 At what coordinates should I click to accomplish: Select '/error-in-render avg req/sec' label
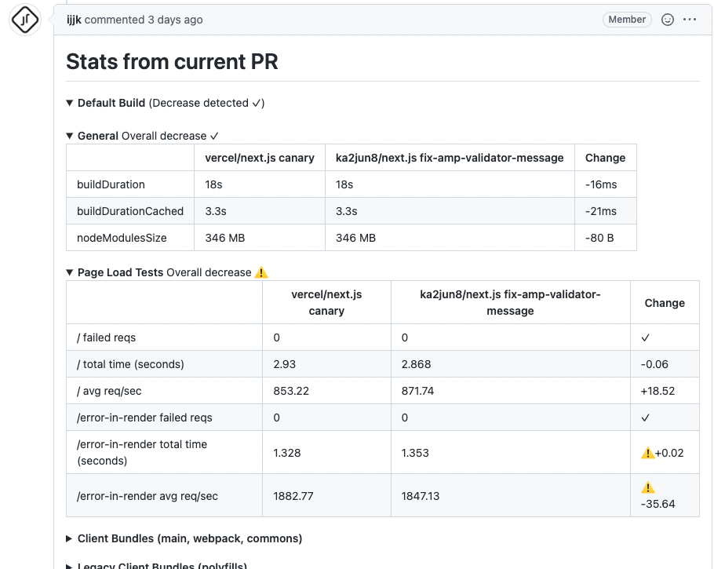(148, 496)
